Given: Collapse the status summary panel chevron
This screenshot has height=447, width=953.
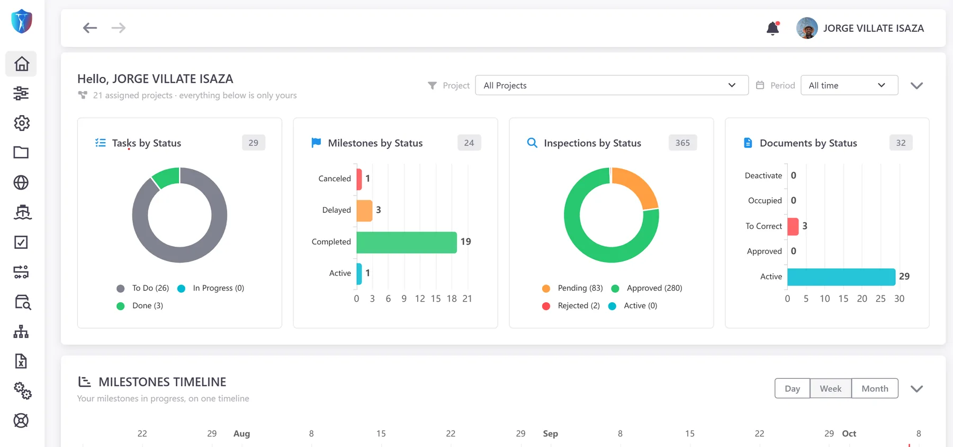Looking at the screenshot, I should [916, 86].
